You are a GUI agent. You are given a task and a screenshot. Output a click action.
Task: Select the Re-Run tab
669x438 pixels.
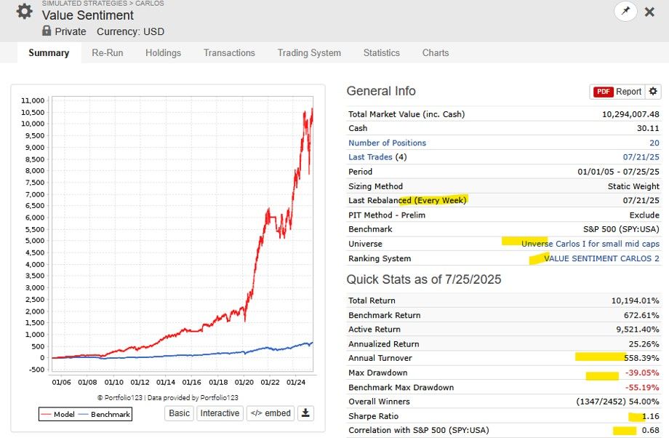(107, 53)
